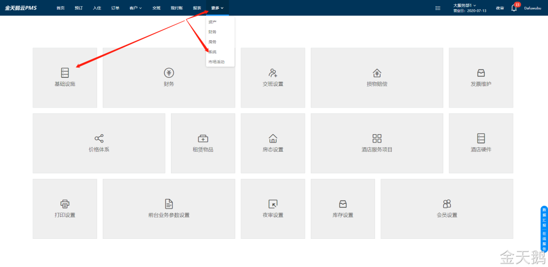Click the 价格体系 label text
Screen dimensions: 548x267
99,150
